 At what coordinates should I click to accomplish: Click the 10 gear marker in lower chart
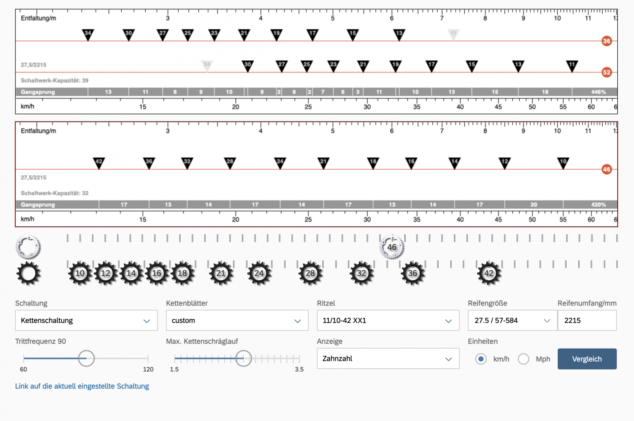563,163
